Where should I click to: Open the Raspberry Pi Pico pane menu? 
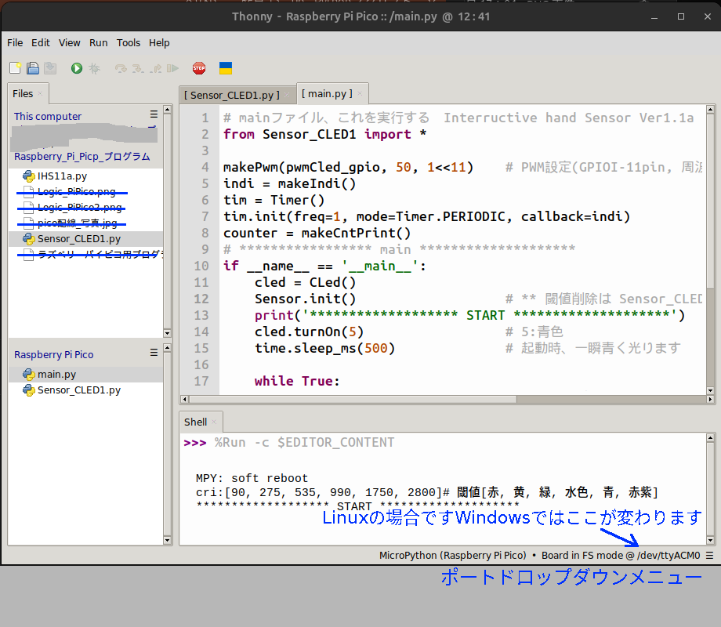pyautogui.click(x=154, y=354)
